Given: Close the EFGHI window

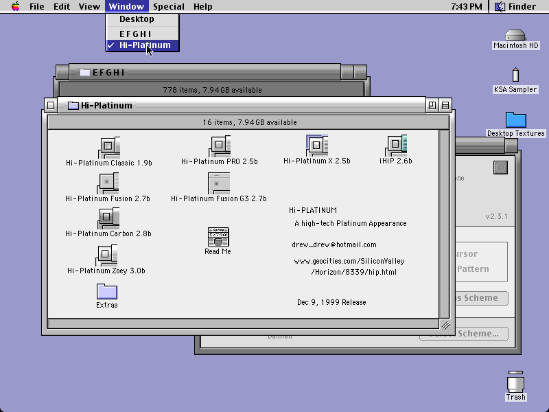Looking at the screenshot, I should coord(62,72).
